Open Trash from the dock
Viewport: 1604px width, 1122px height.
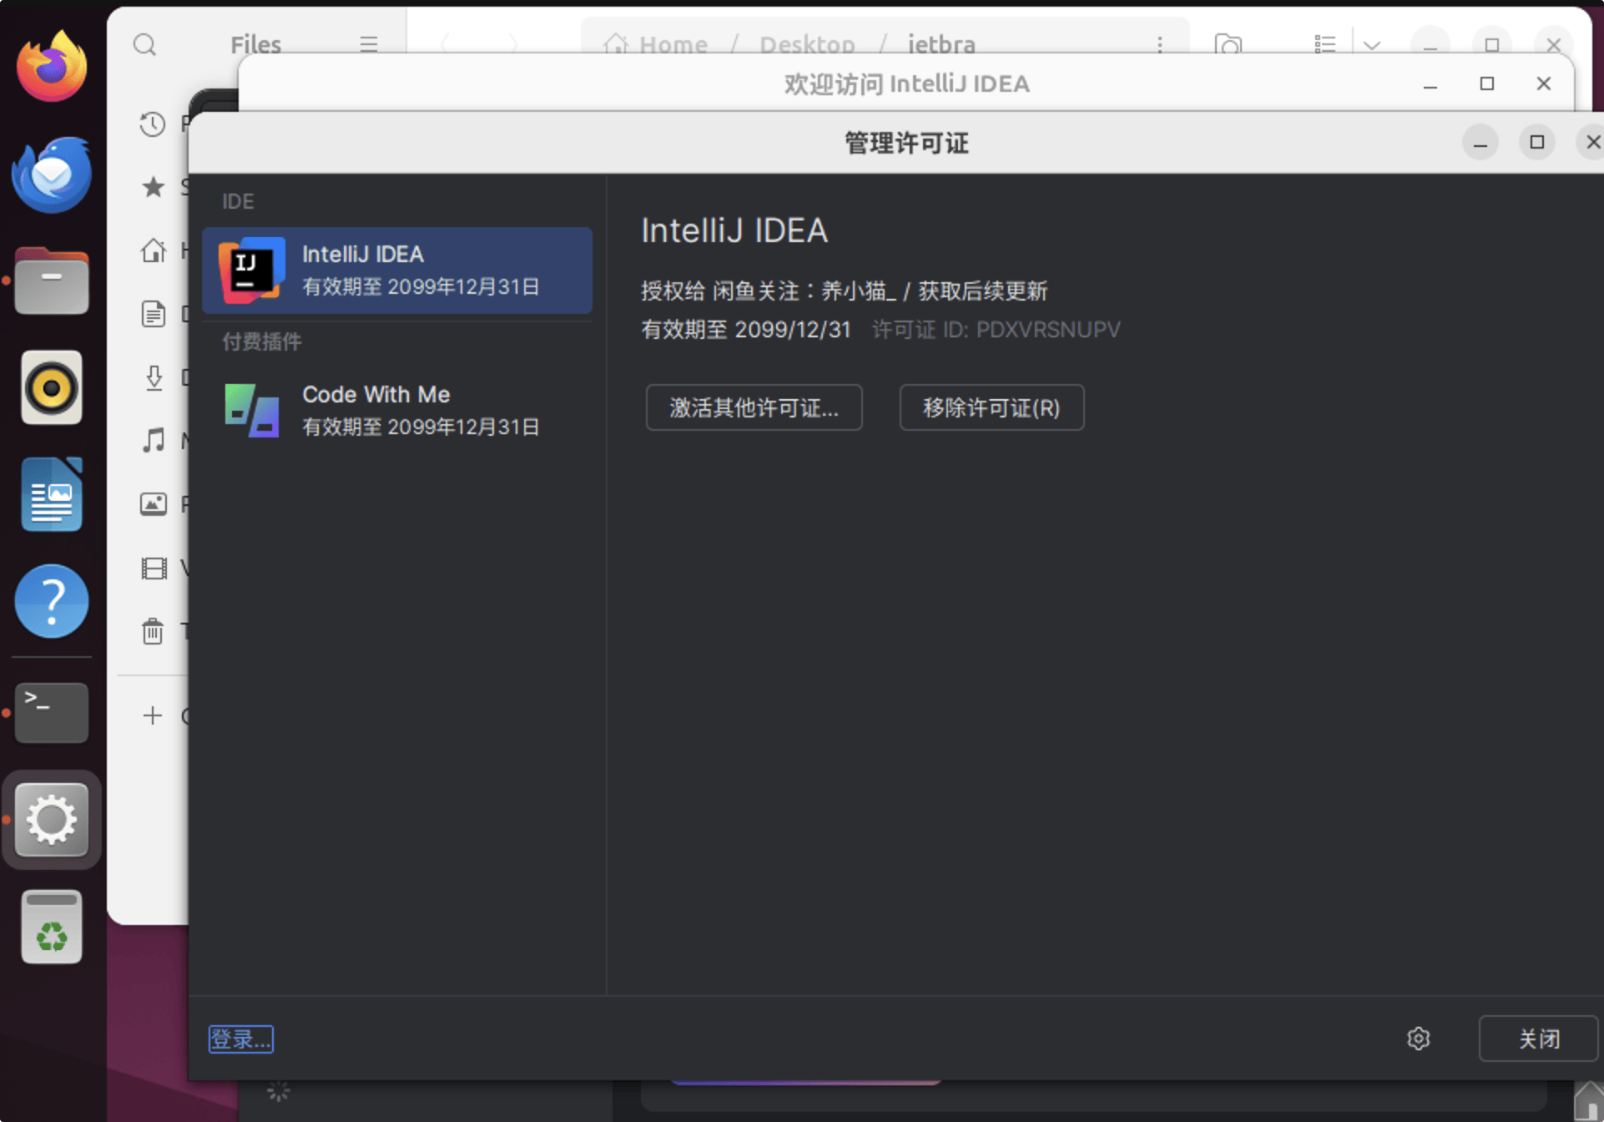(52, 927)
